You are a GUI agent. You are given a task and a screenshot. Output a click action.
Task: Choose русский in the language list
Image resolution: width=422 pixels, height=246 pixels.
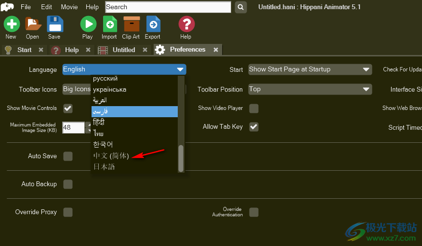pos(105,79)
